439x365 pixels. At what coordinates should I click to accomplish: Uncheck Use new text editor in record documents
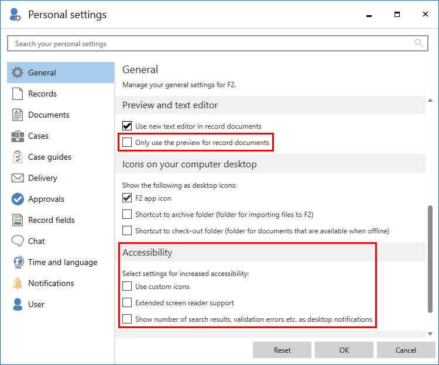pos(127,126)
